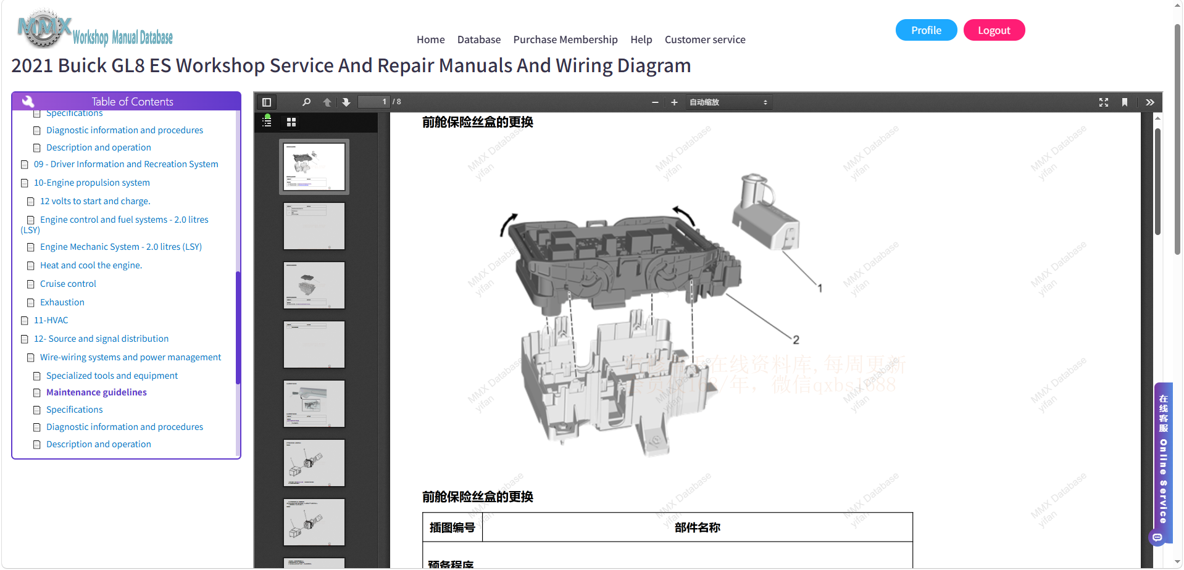Viewport: 1184px width, 570px height.
Task: Toggle the PDF viewer sidebar
Action: [267, 102]
